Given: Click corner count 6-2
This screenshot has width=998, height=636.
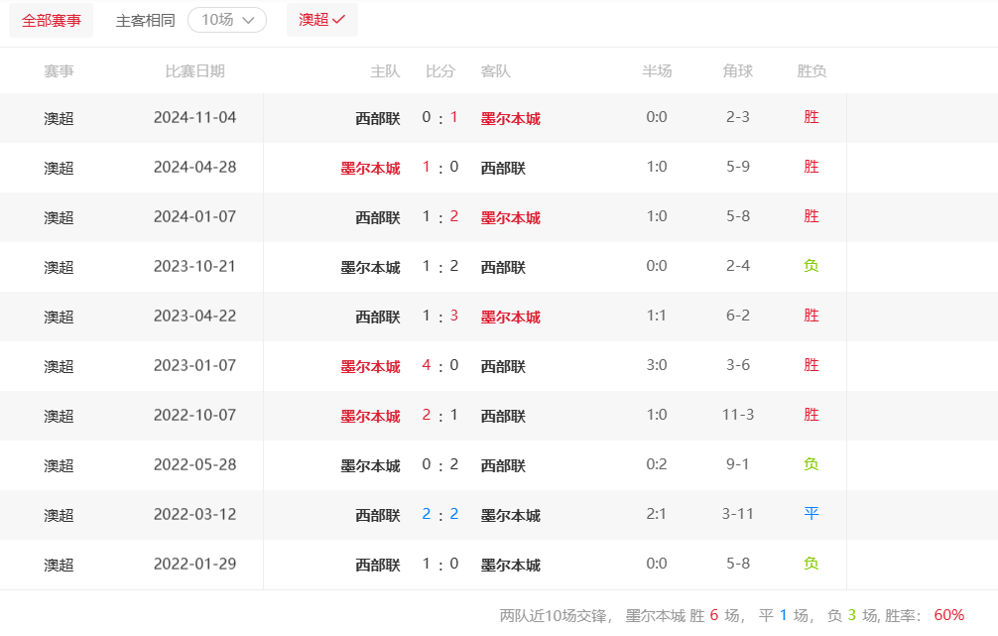Looking at the screenshot, I should (738, 316).
